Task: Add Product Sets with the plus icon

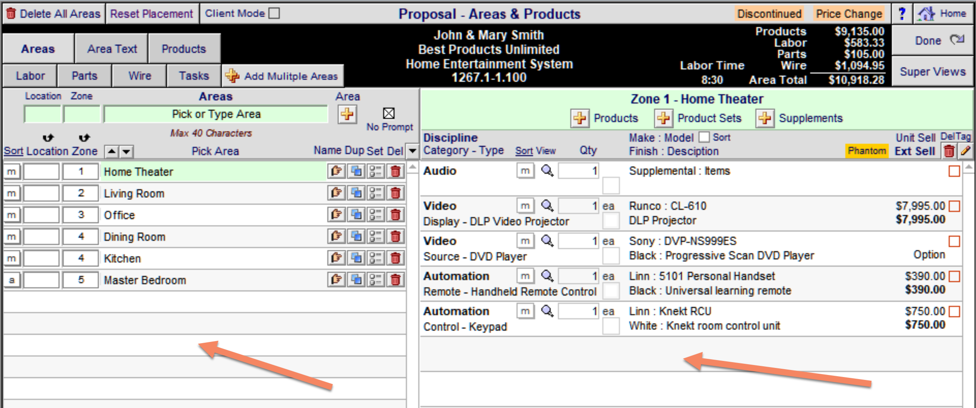Action: 663,119
